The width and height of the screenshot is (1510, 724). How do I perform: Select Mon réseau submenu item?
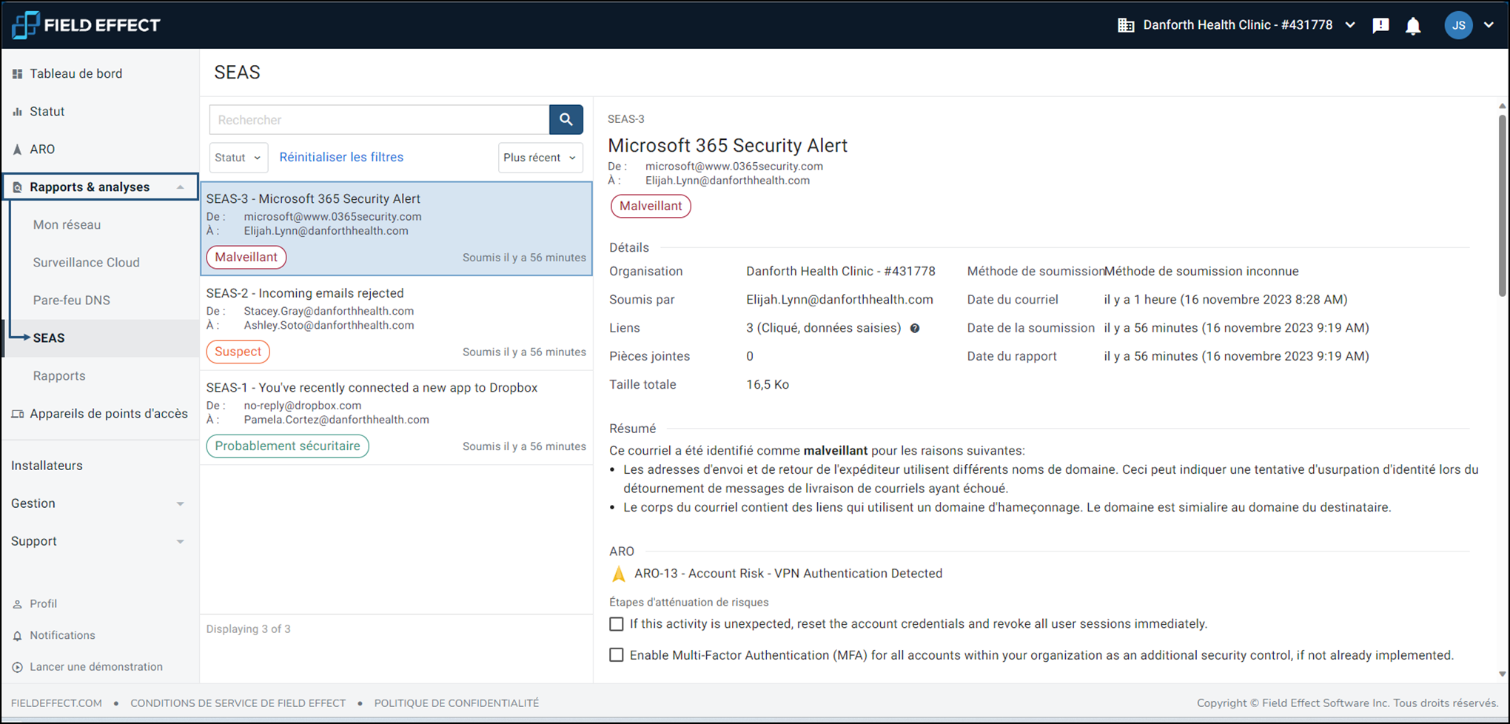[67, 225]
